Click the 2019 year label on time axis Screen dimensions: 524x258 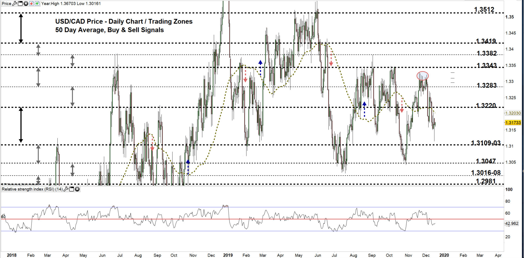228,255
